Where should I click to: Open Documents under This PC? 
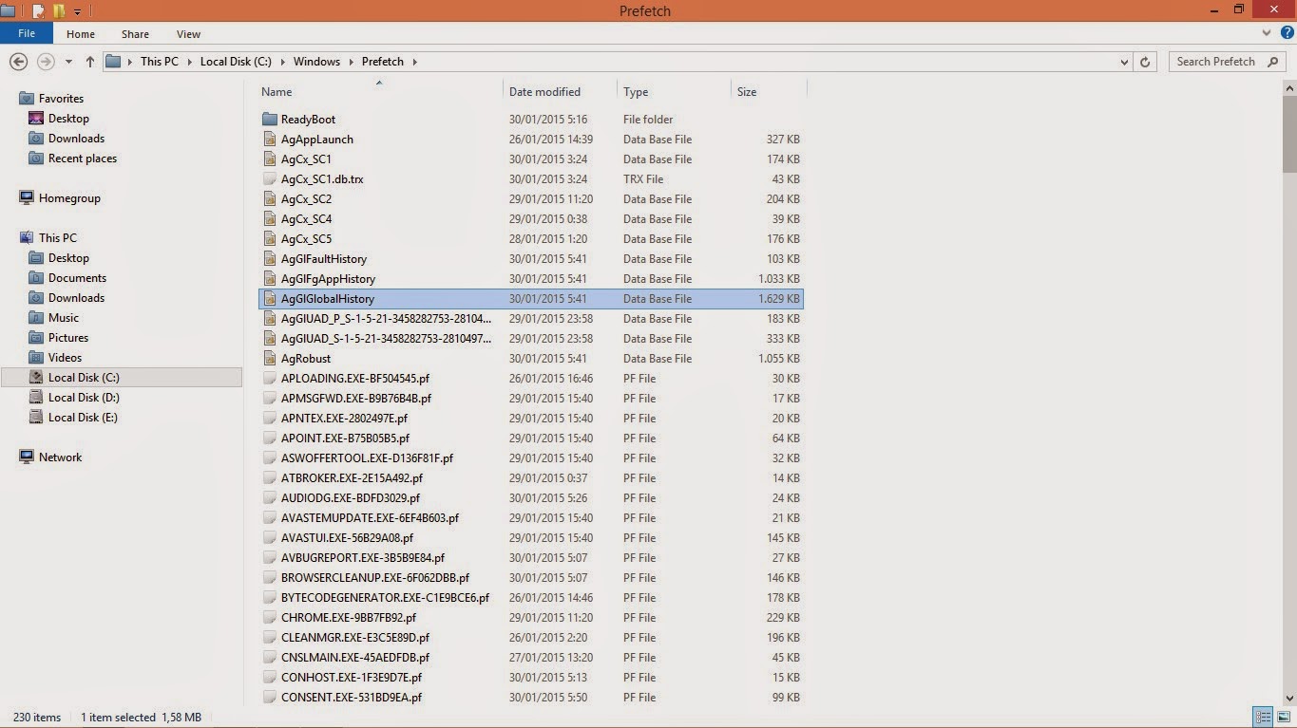pos(77,278)
